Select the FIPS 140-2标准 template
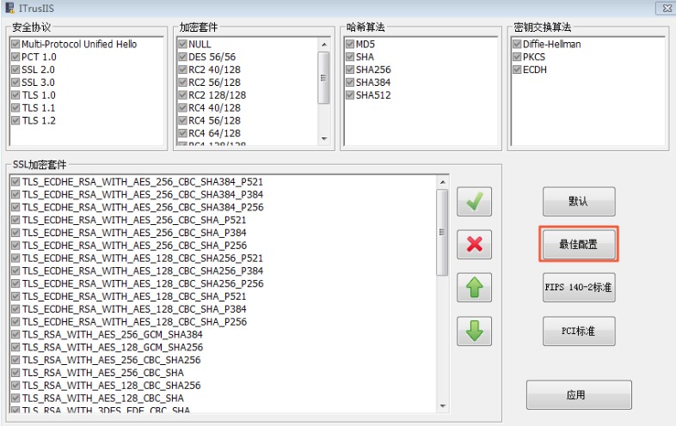The height and width of the screenshot is (426, 676). [578, 288]
